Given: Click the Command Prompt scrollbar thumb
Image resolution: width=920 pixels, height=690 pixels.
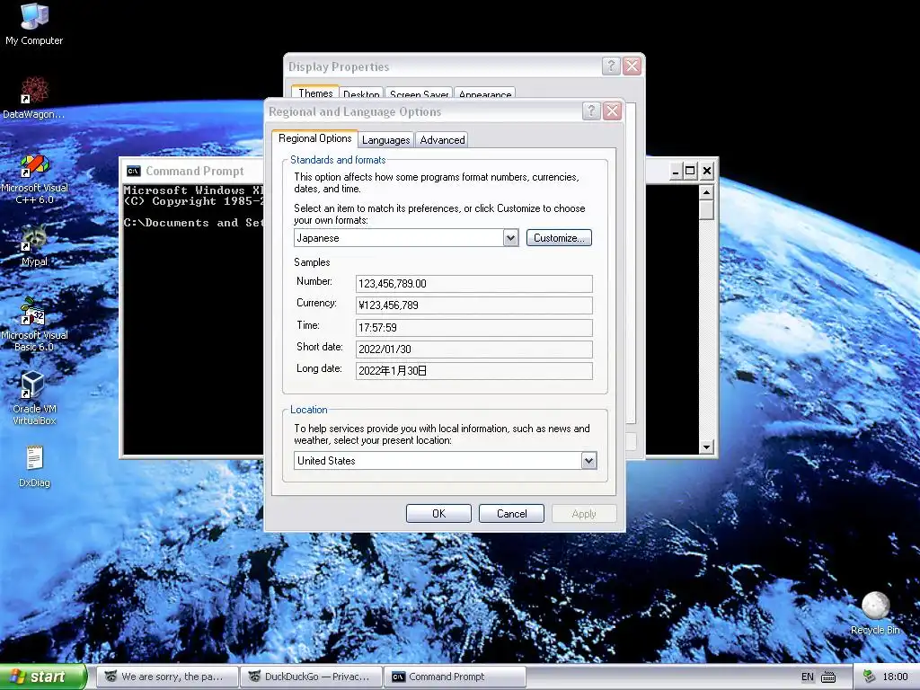Looking at the screenshot, I should (706, 209).
